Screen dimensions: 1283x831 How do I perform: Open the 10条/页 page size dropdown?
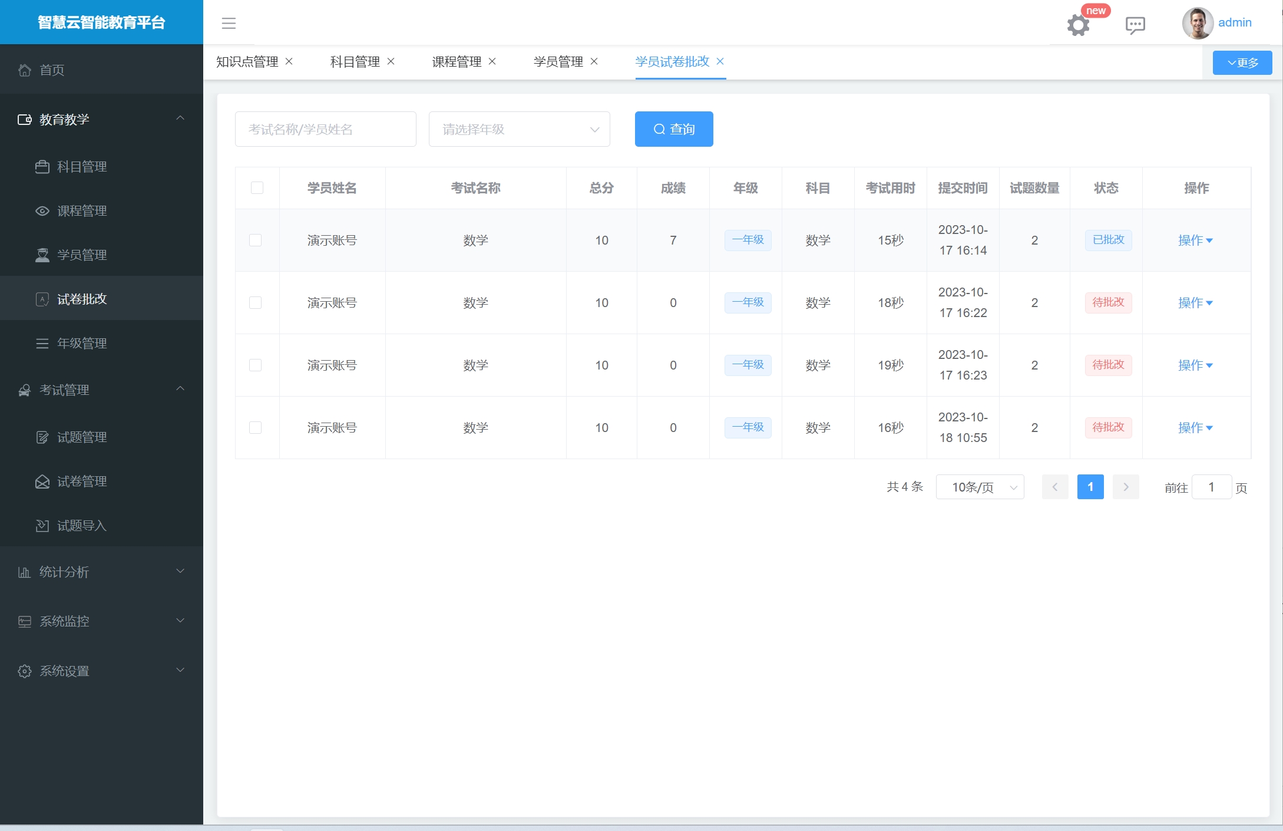point(980,487)
